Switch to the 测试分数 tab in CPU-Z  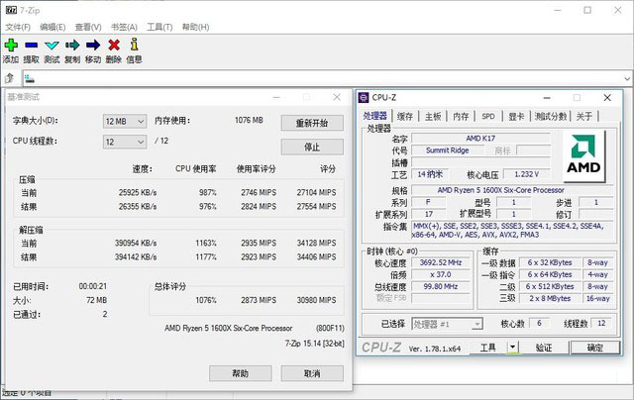pyautogui.click(x=551, y=117)
